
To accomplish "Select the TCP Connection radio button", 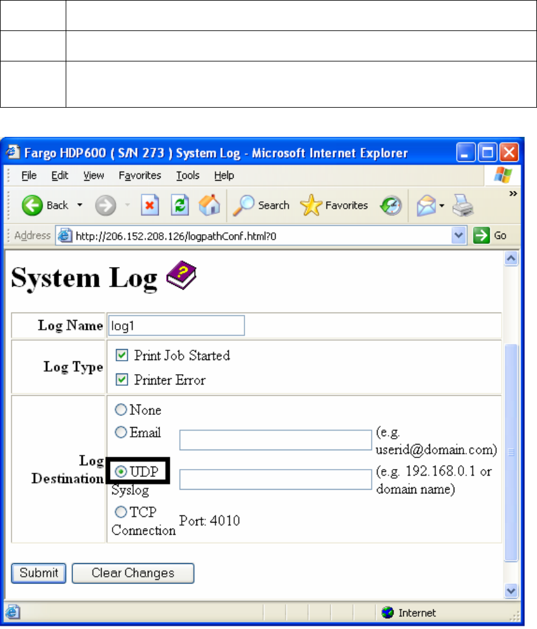I will pyautogui.click(x=120, y=512).
